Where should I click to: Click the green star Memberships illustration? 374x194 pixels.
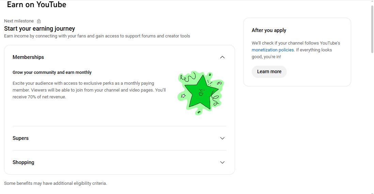click(x=201, y=93)
